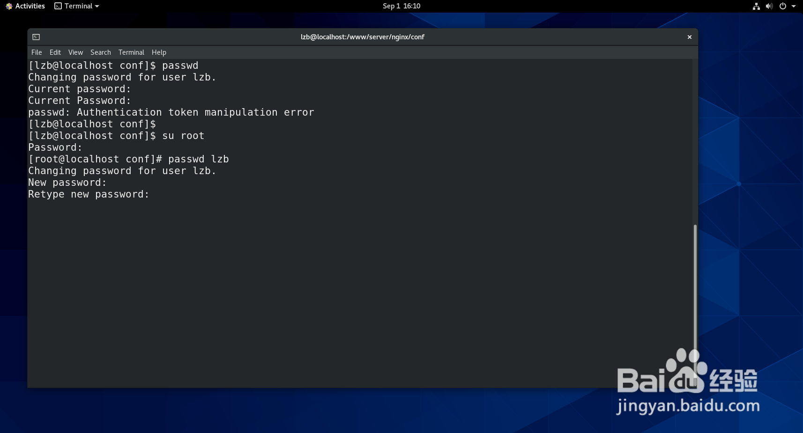Click the terminal window icon in titlebar
This screenshot has height=433, width=803.
pyautogui.click(x=36, y=37)
